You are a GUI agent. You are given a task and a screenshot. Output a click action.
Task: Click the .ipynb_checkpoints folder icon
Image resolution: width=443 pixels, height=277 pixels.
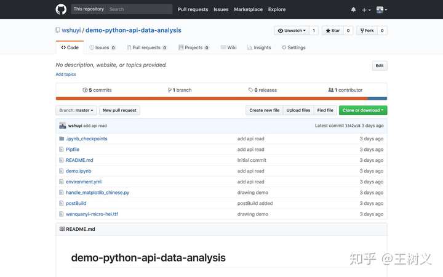click(x=62, y=138)
